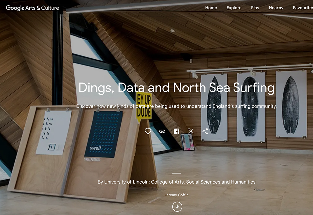This screenshot has height=215, width=313.
Task: Open the Nearby menu item
Action: tap(276, 8)
